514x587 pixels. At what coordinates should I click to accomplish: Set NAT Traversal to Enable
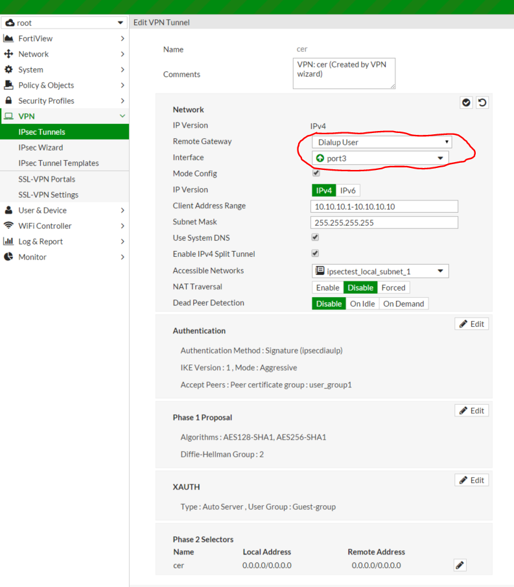coord(328,287)
